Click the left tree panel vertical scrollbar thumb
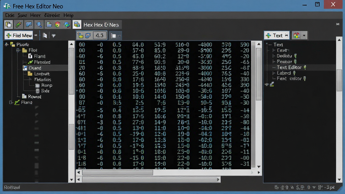345x194 pixels. coord(71,71)
